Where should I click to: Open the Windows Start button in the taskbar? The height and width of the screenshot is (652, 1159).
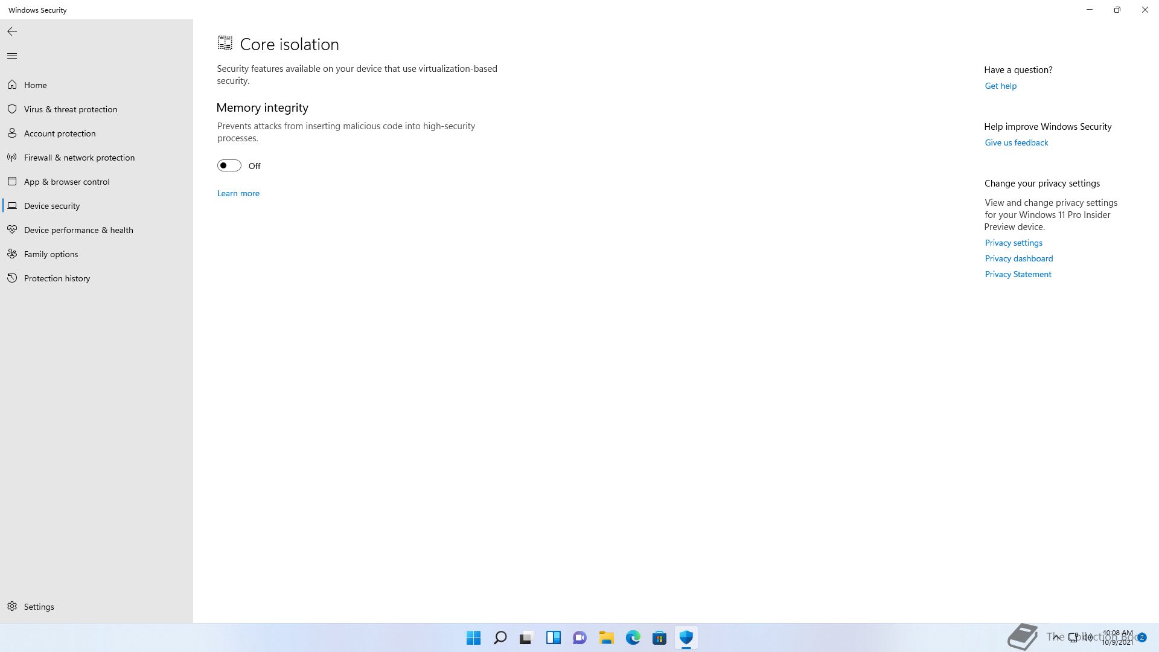point(473,638)
